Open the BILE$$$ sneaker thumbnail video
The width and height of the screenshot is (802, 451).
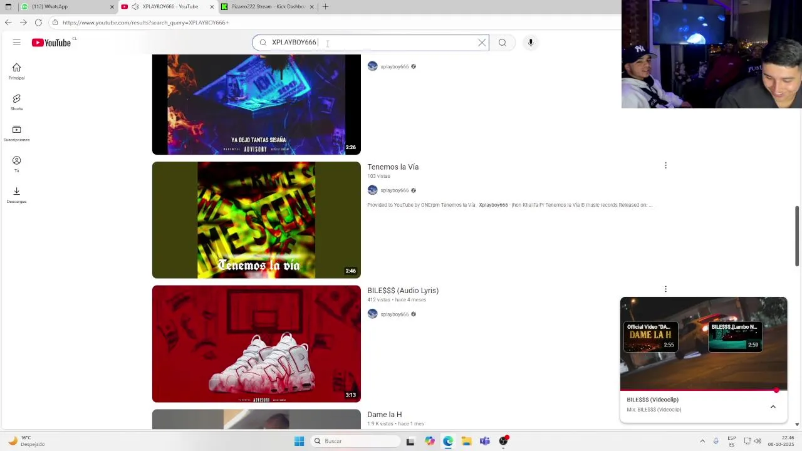pyautogui.click(x=256, y=344)
